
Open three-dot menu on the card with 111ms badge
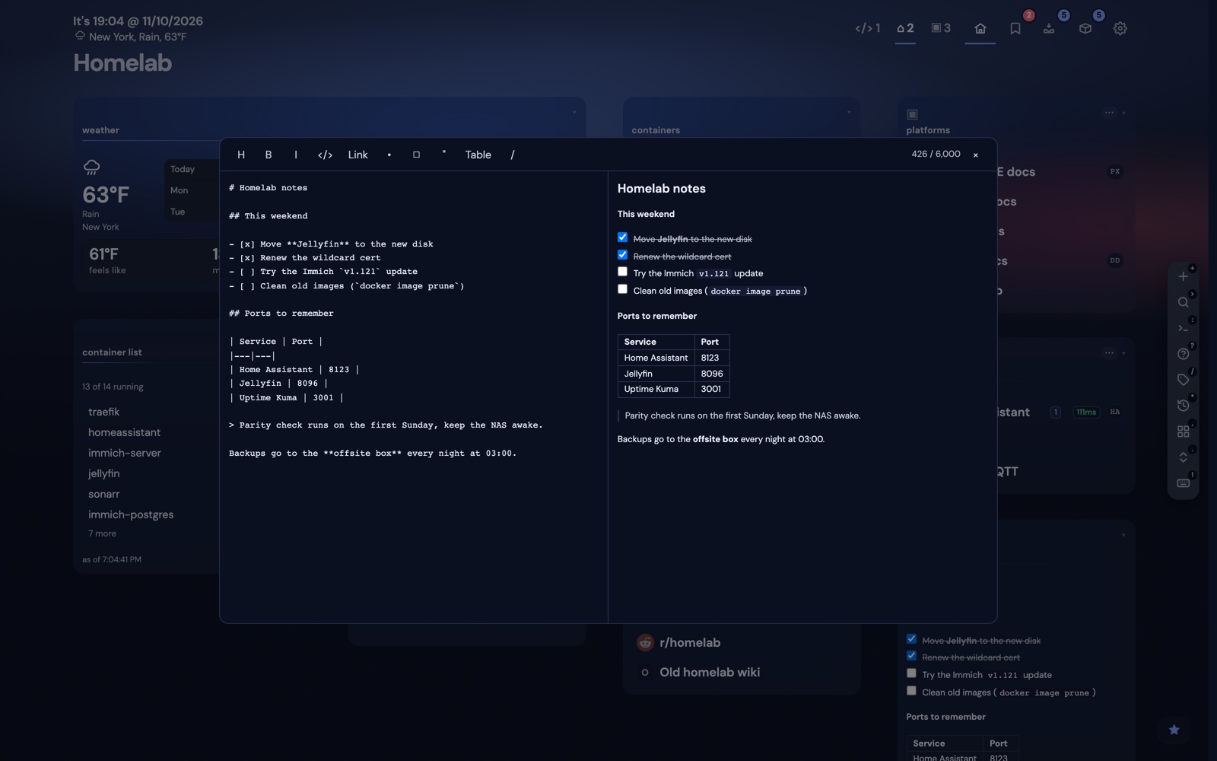click(1109, 352)
